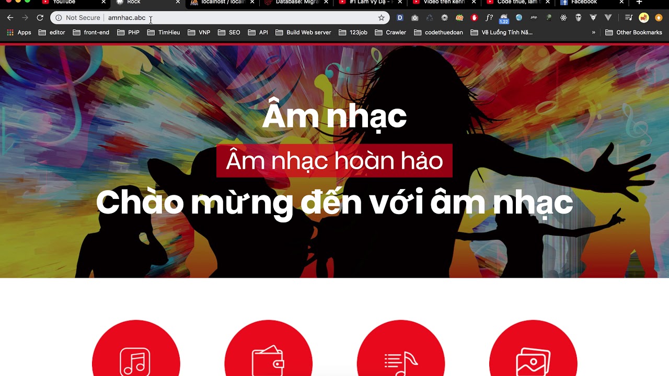Open the blue globe extension
Viewport: 669px width, 376px height.
point(519,18)
